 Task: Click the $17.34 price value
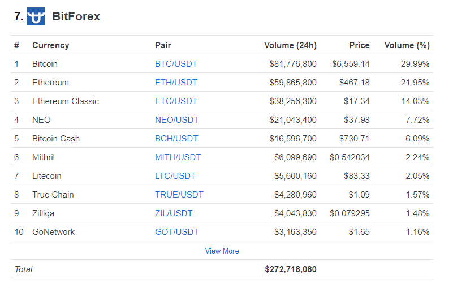tap(357, 101)
